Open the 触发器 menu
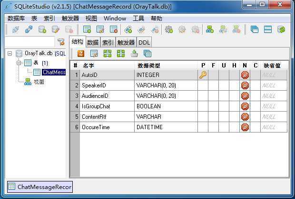 tap(70, 19)
